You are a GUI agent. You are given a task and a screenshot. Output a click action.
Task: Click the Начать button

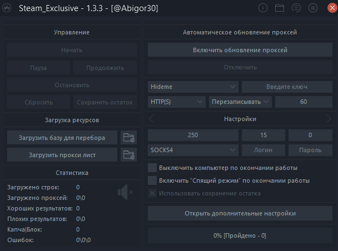pos(72,50)
